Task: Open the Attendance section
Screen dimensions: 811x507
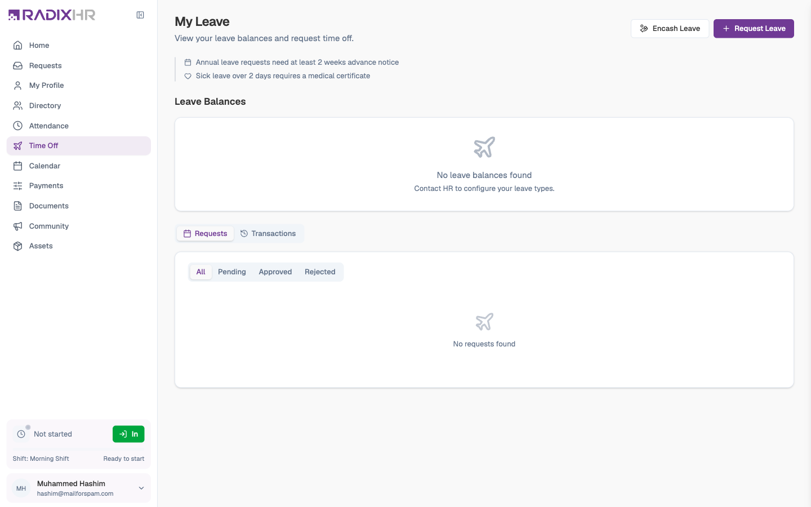Action: (x=79, y=126)
